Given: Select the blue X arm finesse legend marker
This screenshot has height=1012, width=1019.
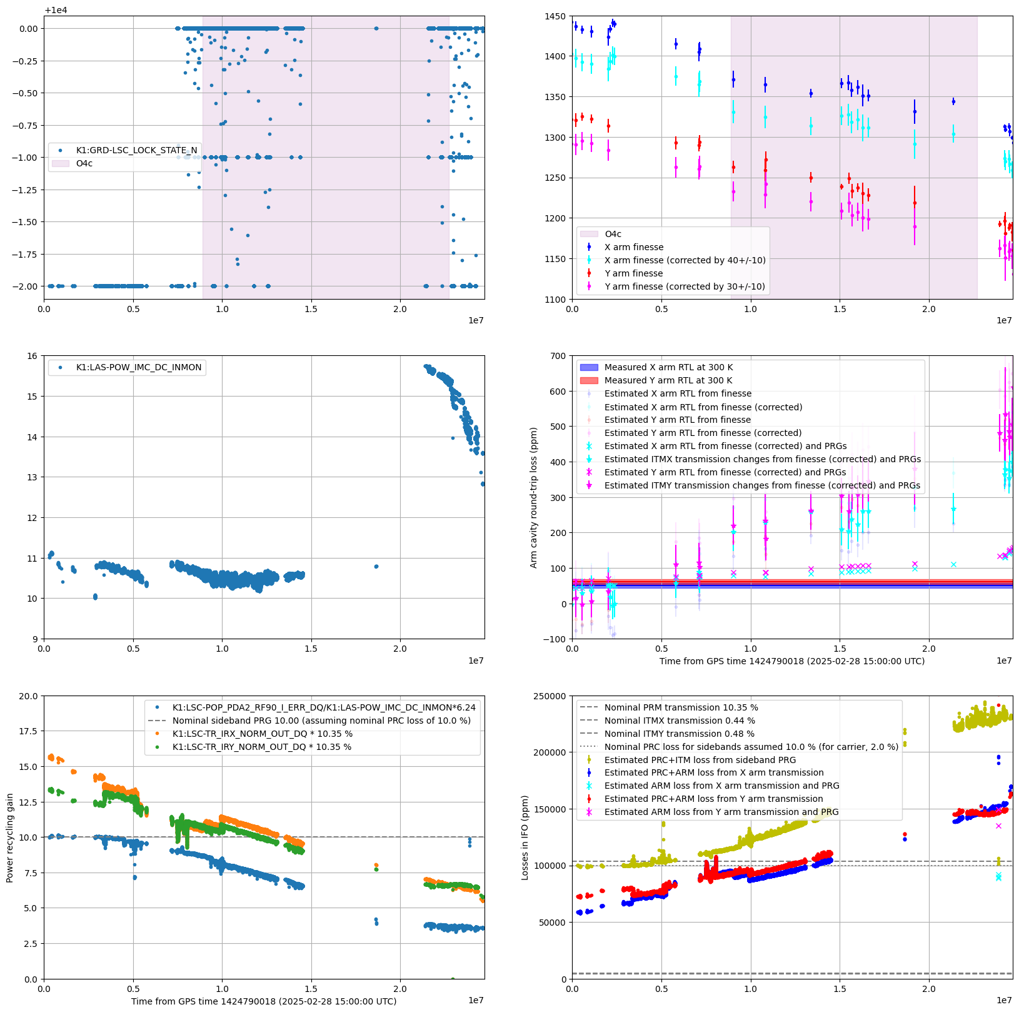Looking at the screenshot, I should click(x=589, y=247).
